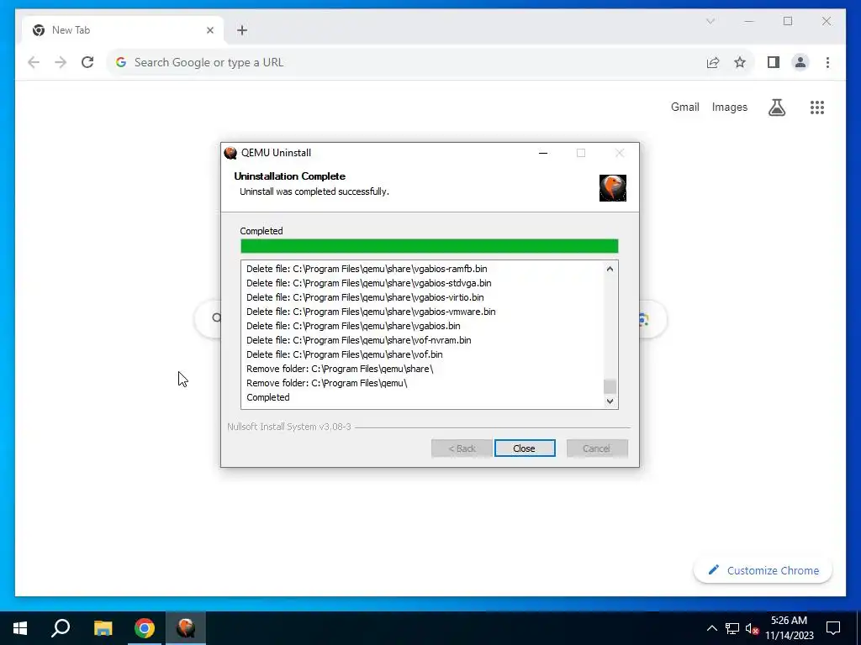Image resolution: width=861 pixels, height=645 pixels.
Task: Click the share page icon in Chrome
Action: click(x=713, y=62)
